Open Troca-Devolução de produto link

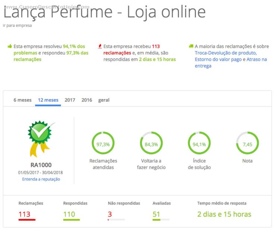pos(226,53)
